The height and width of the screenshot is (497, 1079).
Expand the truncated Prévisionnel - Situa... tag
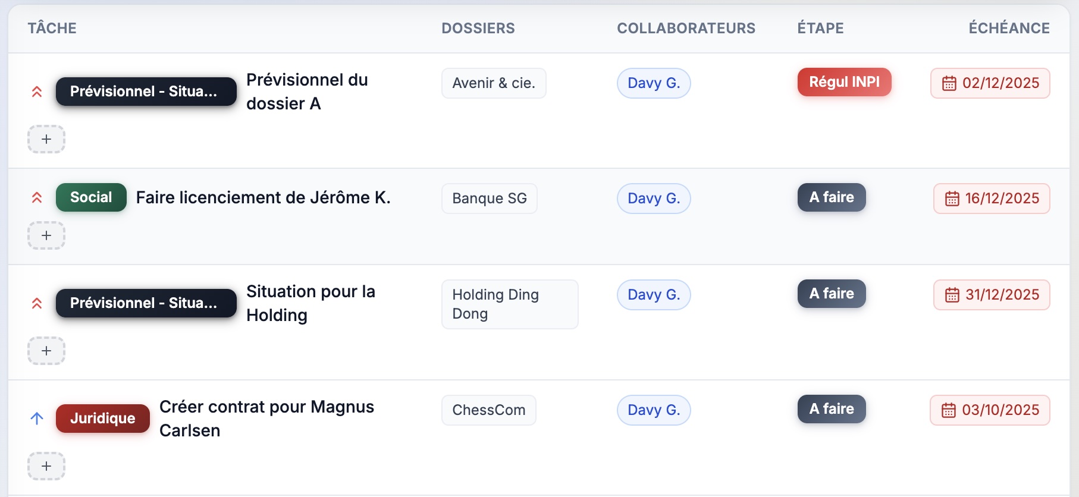pos(146,91)
